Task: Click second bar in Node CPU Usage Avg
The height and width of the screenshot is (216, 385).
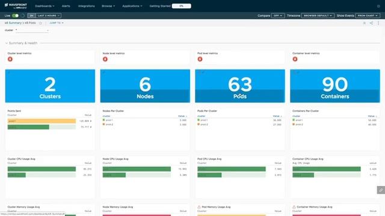Action: click(114, 175)
